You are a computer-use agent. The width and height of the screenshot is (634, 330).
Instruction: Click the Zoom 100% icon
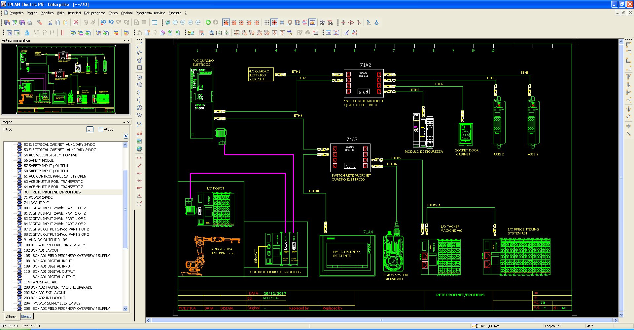[x=198, y=22]
